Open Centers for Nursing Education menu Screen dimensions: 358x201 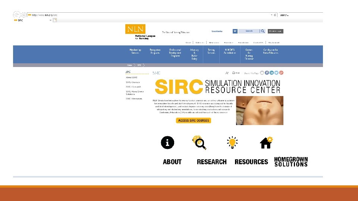pos(249,54)
